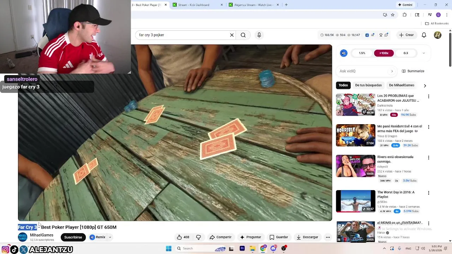Image resolution: width=452 pixels, height=254 pixels.
Task: Open Chrome three-dot menu
Action: pyautogui.click(x=447, y=15)
